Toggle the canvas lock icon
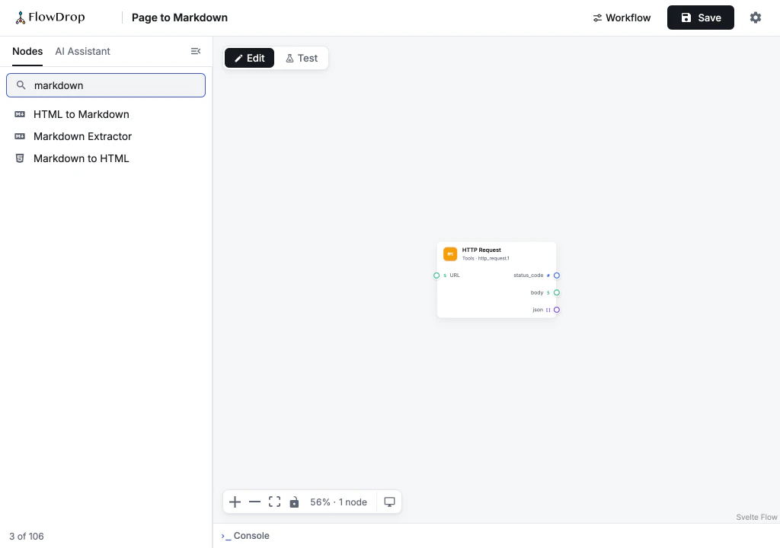 click(x=295, y=502)
